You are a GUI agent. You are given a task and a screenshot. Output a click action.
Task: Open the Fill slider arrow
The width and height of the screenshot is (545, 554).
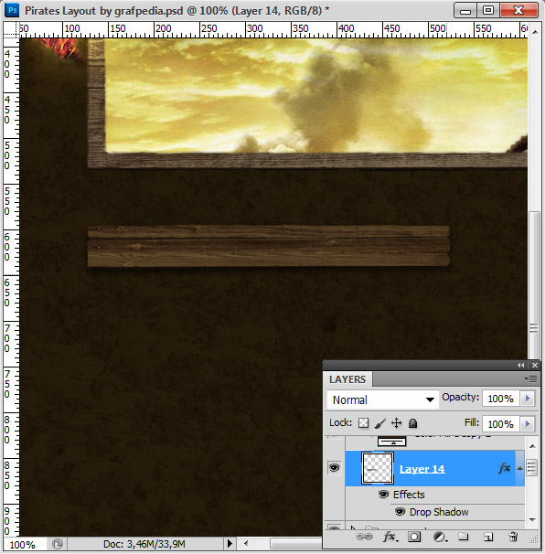tap(528, 423)
